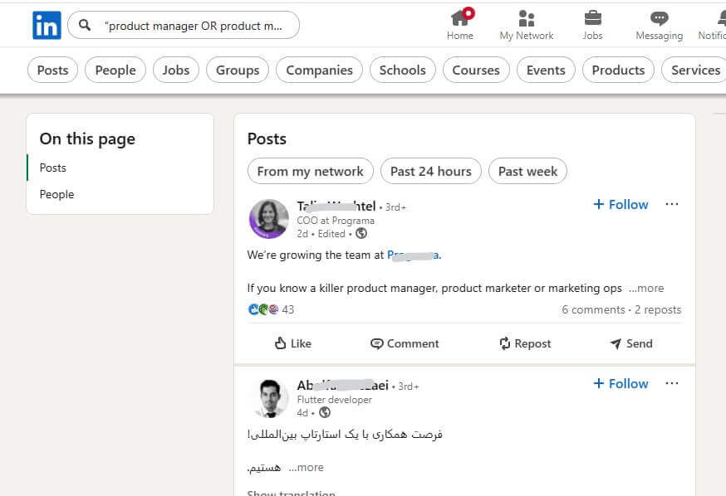This screenshot has height=496, width=726.
Task: Follow the COO at Programa
Action: (621, 204)
